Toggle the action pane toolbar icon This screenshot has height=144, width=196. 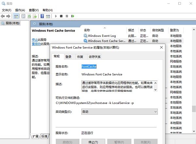tap(48, 16)
